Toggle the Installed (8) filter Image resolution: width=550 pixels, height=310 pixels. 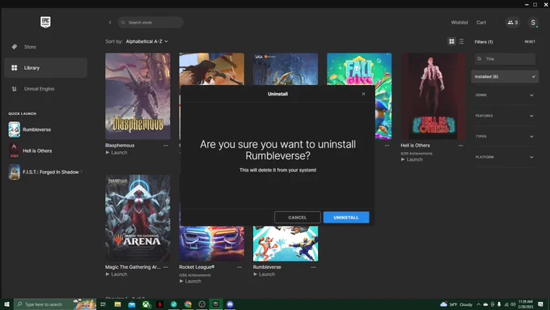click(505, 77)
